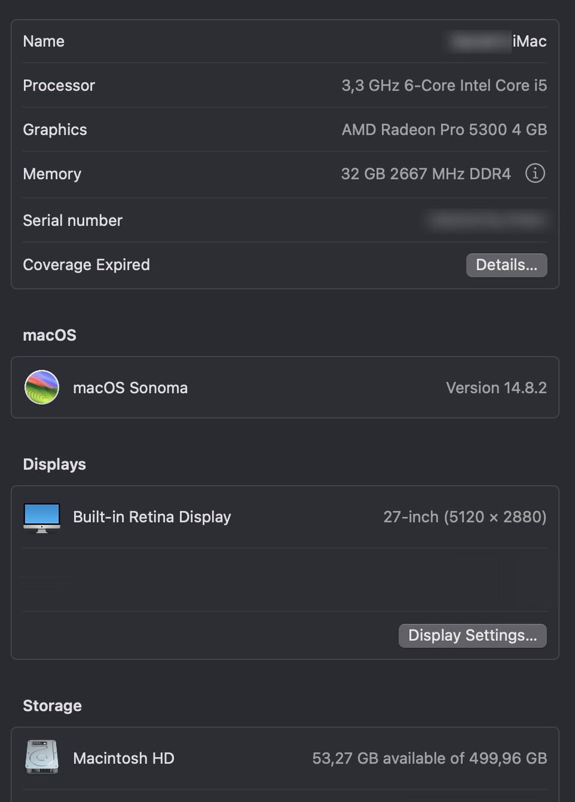Click the Displays section heading
The height and width of the screenshot is (802, 575).
pos(54,464)
